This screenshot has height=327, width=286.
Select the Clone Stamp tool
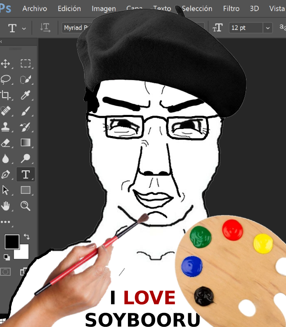[6, 127]
